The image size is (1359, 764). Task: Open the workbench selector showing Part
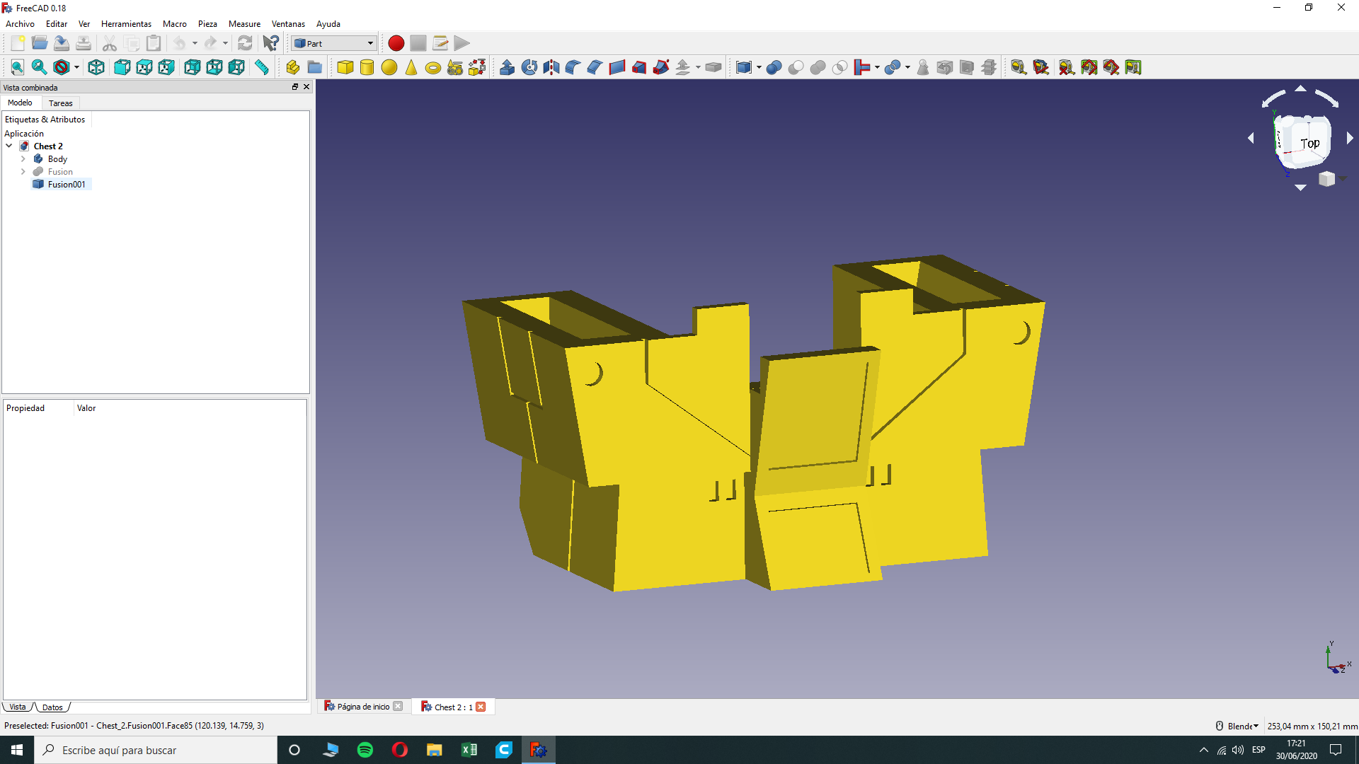click(x=333, y=43)
